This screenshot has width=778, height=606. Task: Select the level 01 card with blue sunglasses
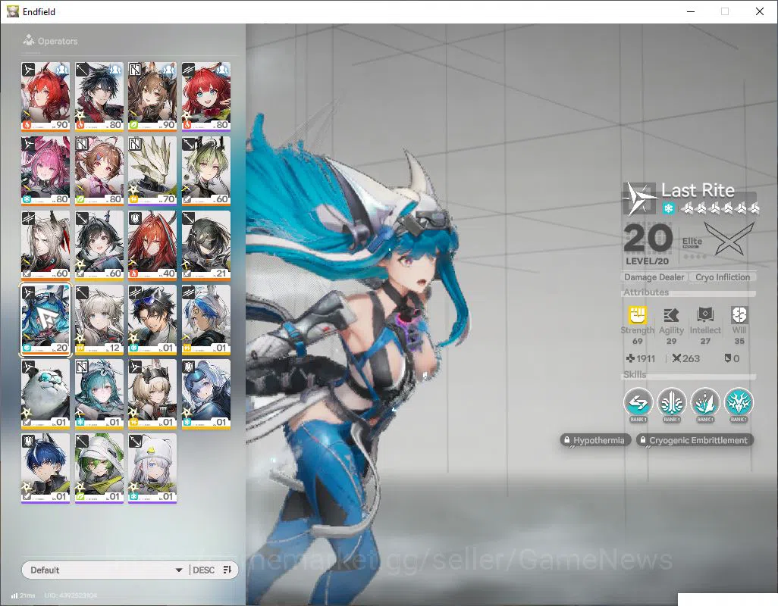click(x=152, y=320)
